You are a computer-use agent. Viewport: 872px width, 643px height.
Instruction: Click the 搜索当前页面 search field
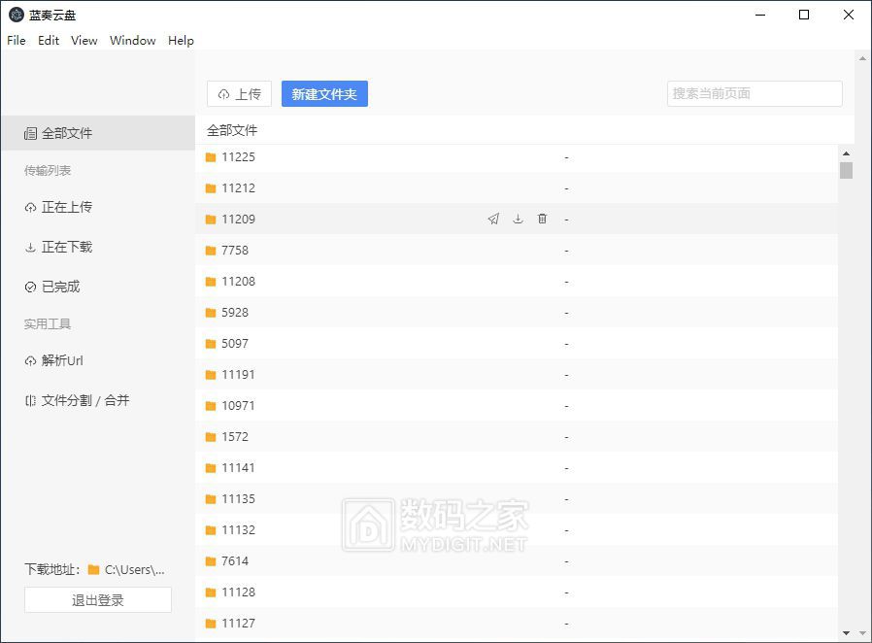pos(755,93)
